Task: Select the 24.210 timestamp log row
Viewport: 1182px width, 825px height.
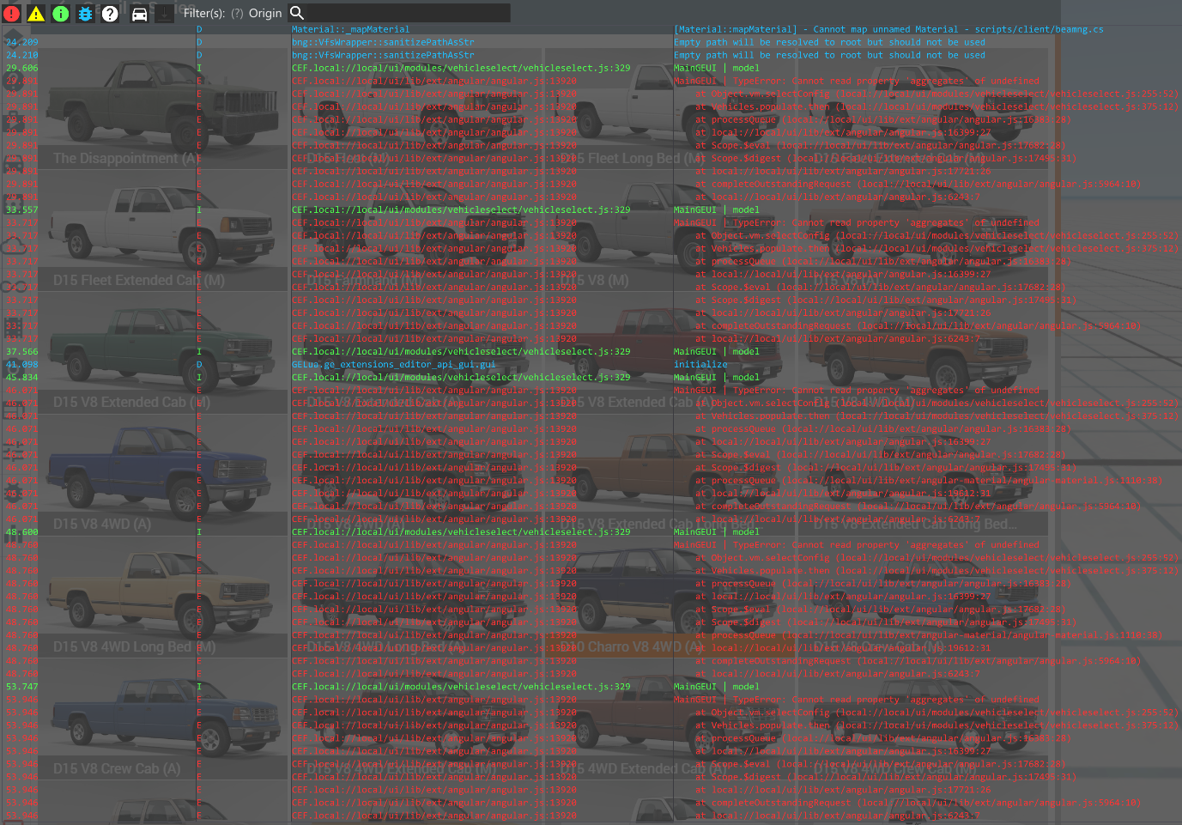Action: [591, 55]
